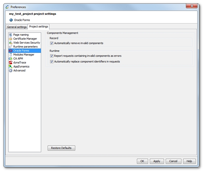The height and width of the screenshot is (171, 203).
Task: Click the Apply button
Action: [157, 161]
